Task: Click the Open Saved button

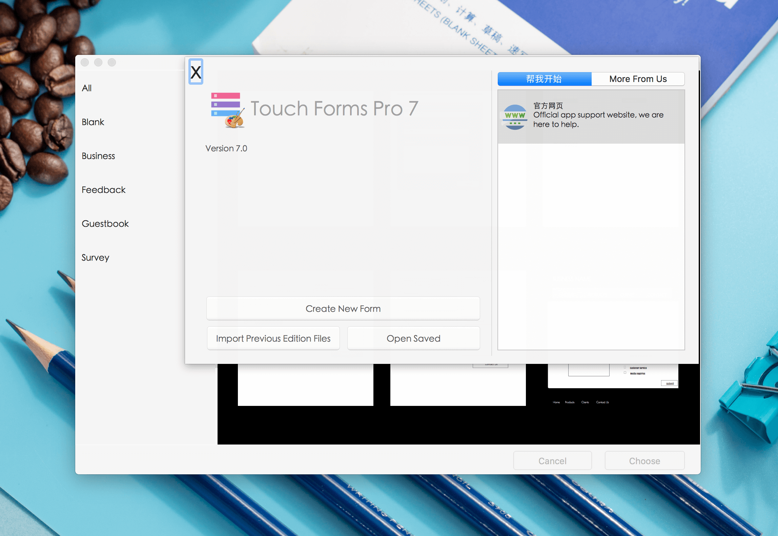Action: pyautogui.click(x=414, y=338)
